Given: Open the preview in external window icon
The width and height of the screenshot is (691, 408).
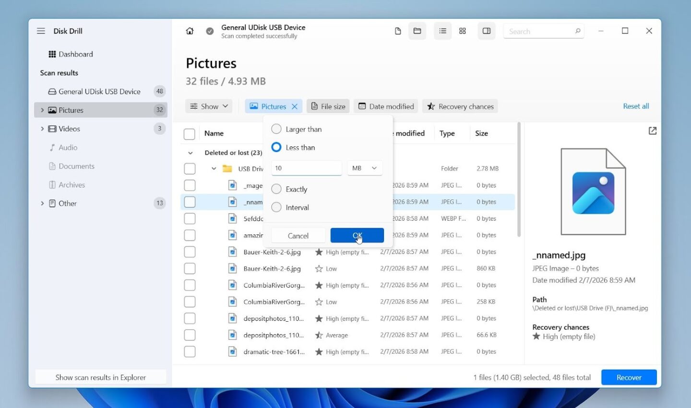Looking at the screenshot, I should click(652, 131).
